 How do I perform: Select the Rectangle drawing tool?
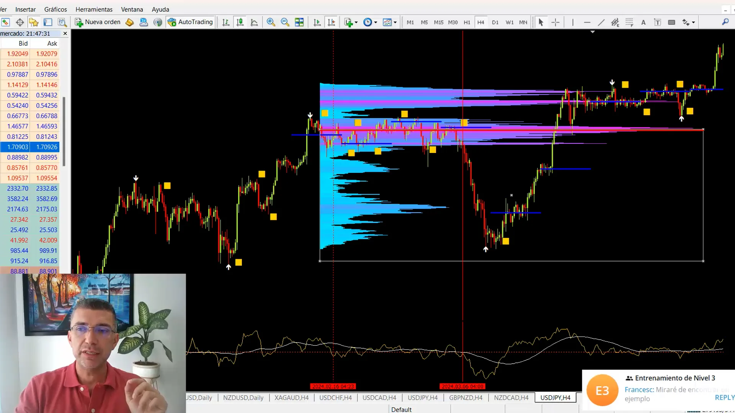[671, 22]
